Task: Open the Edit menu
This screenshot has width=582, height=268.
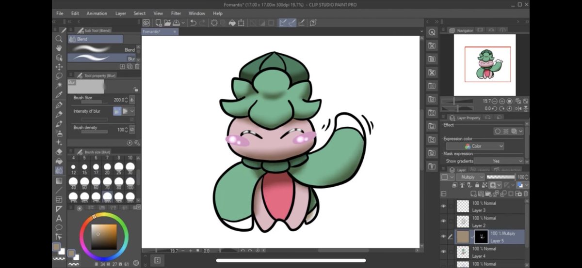Action: click(x=75, y=14)
